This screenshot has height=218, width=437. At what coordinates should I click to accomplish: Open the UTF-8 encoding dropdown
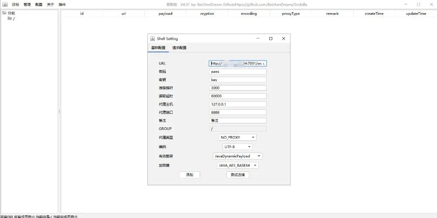coord(238,146)
